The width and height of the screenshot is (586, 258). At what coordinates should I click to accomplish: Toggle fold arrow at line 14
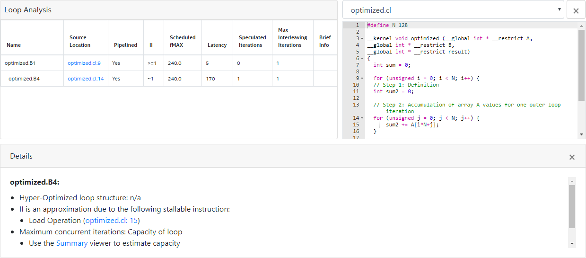pos(362,118)
